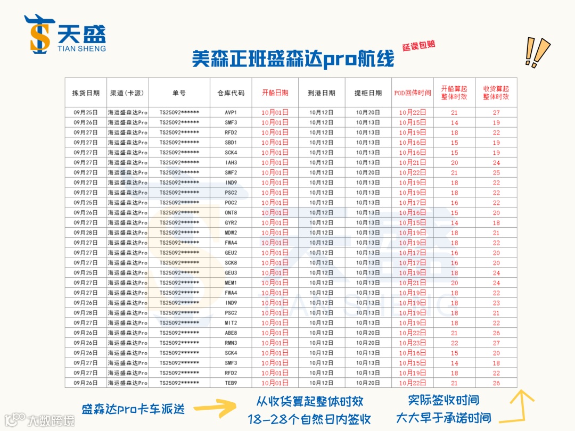Click 到港日期 10月12日 in SBD1 row
This screenshot has height=431, width=575.
click(321, 143)
